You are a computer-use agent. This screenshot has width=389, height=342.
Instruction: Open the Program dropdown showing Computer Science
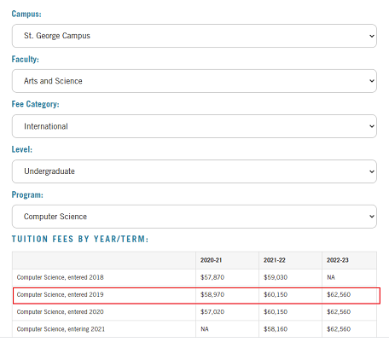(x=194, y=217)
